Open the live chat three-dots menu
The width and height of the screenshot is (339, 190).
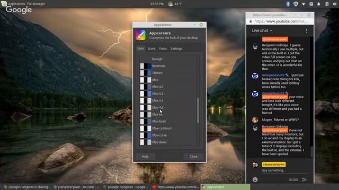tap(307, 31)
